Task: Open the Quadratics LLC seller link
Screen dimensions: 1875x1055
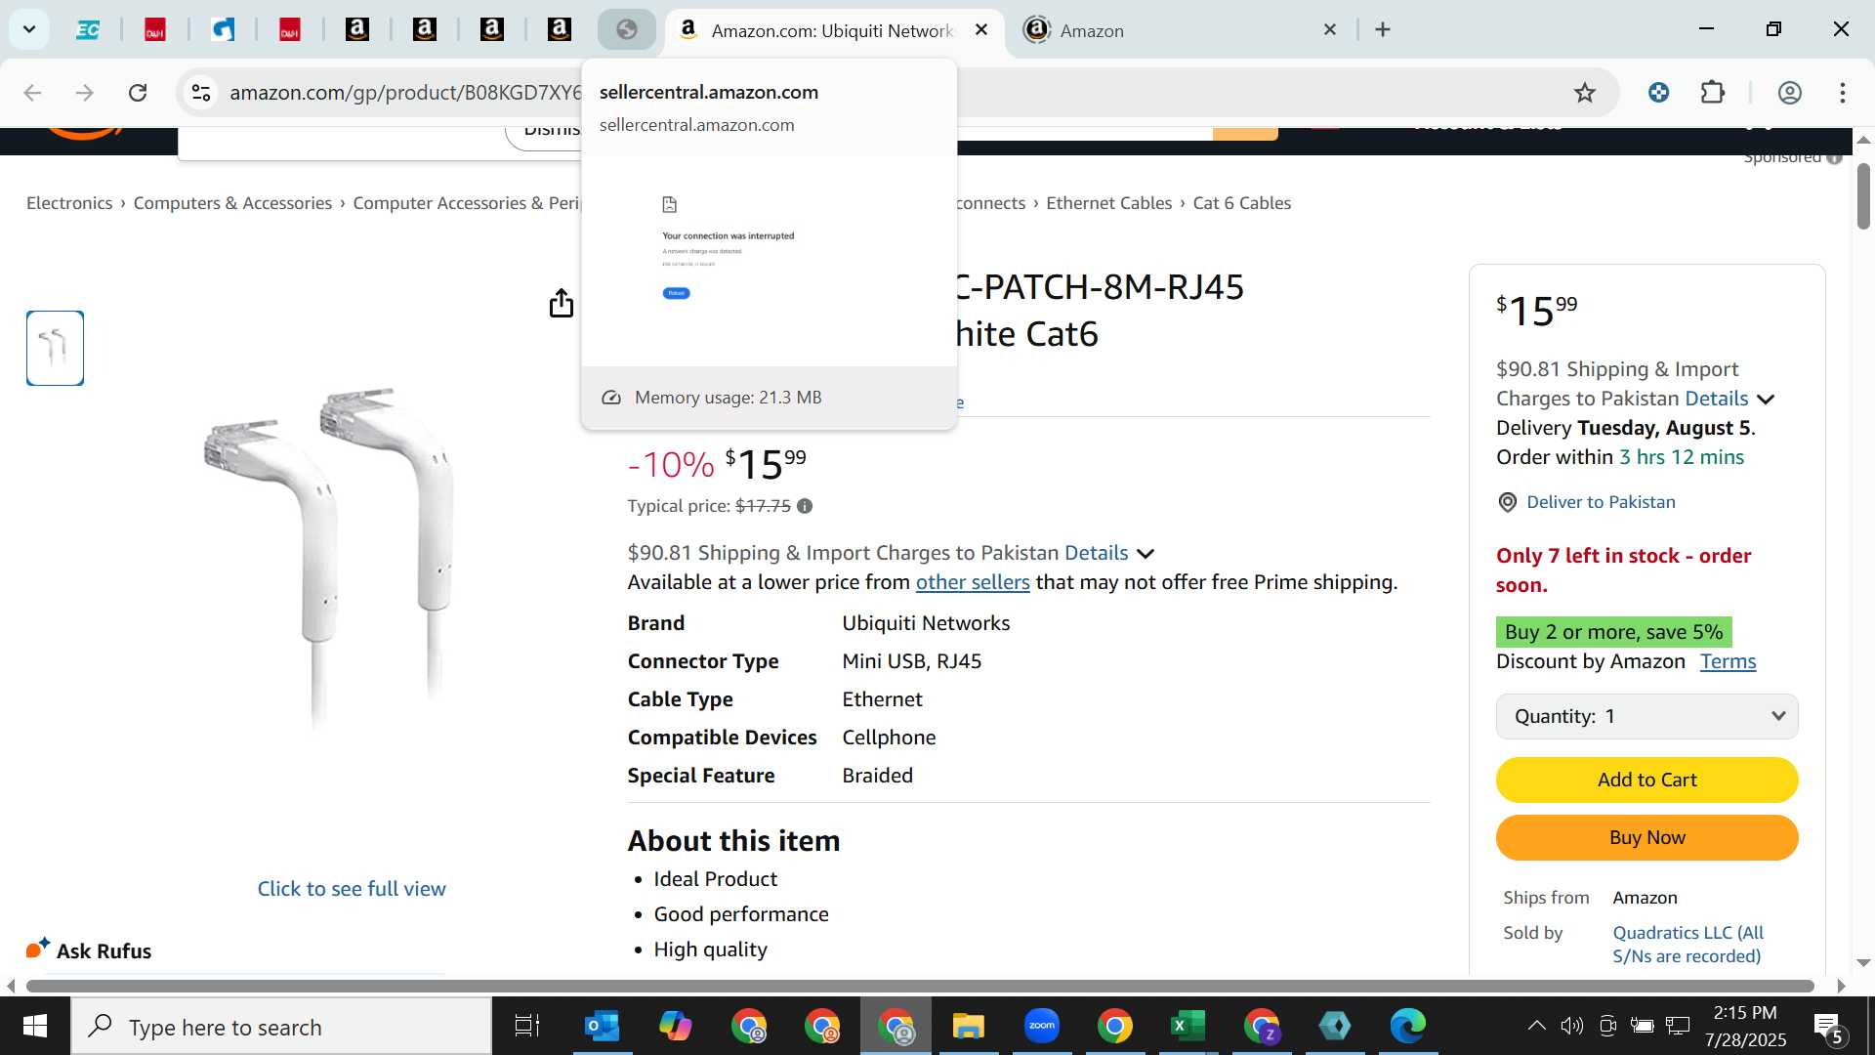Action: click(1687, 945)
